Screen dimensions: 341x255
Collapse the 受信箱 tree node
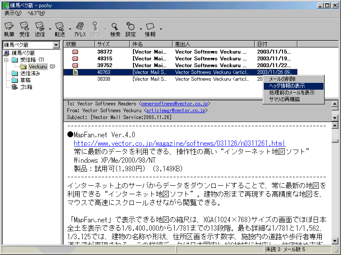[x=6, y=60]
